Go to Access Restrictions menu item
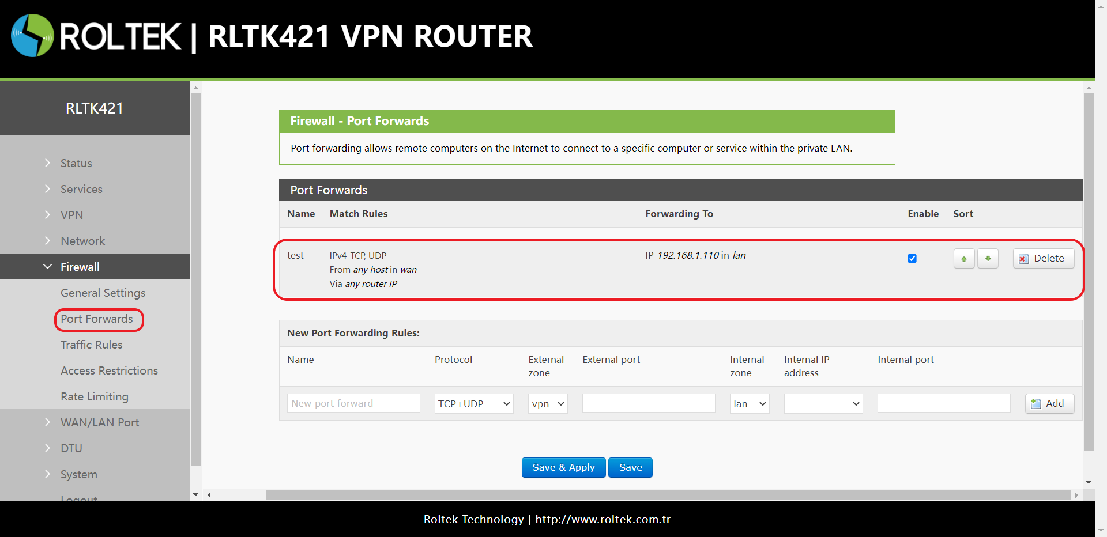This screenshot has height=537, width=1107. (109, 370)
